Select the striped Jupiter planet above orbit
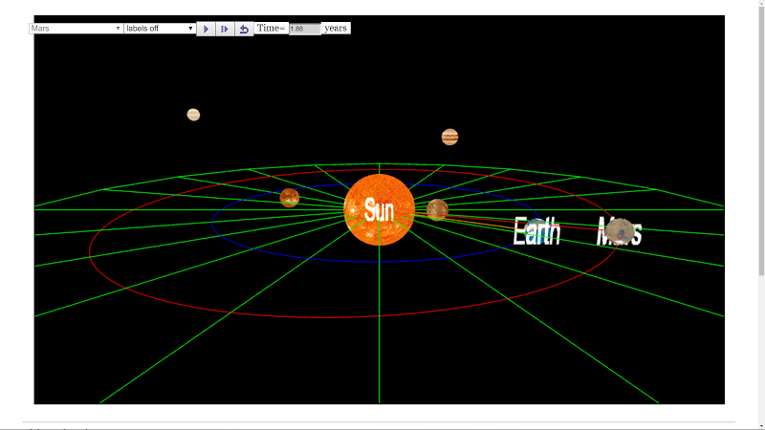 click(449, 137)
